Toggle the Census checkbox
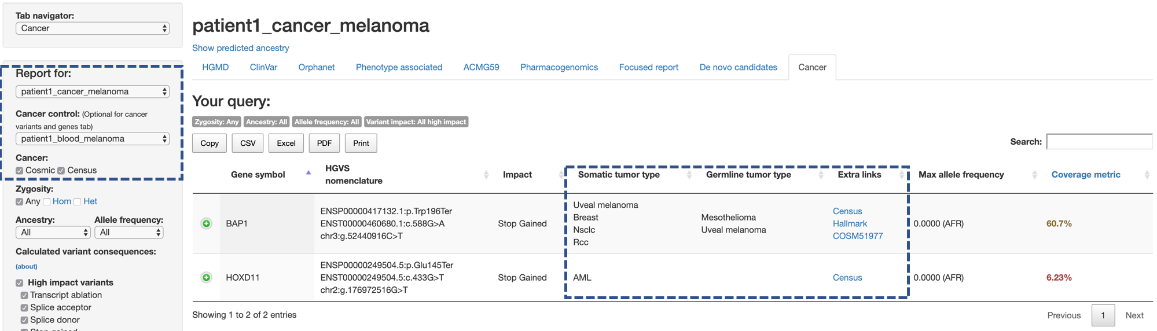1157x331 pixels. pyautogui.click(x=61, y=171)
